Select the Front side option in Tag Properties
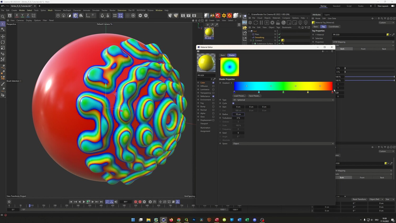The height and width of the screenshot is (223, 396). [363, 49]
